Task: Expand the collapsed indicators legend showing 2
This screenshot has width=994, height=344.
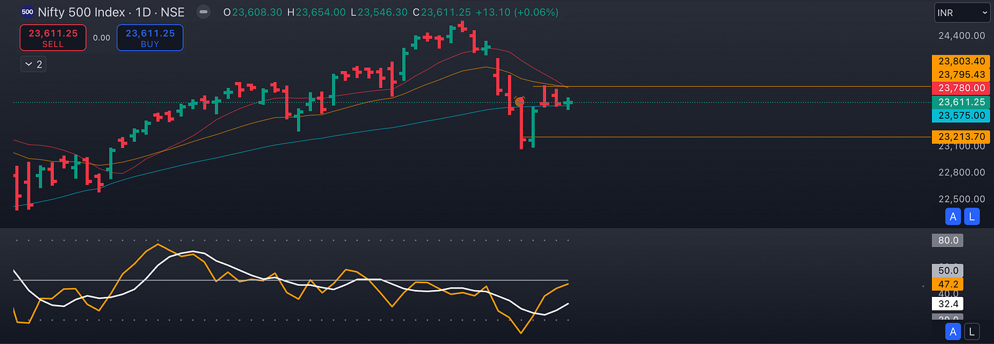Action: (33, 64)
